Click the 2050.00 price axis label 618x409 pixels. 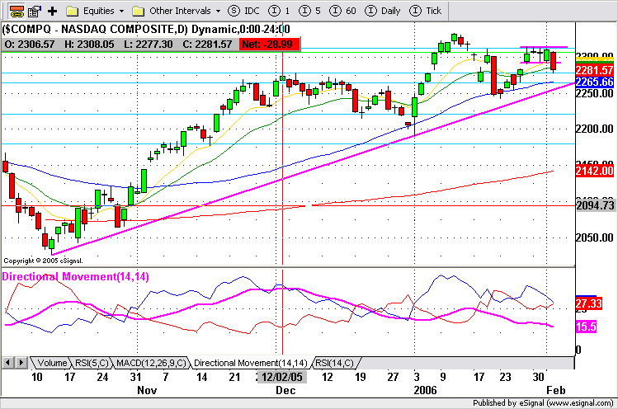click(595, 237)
